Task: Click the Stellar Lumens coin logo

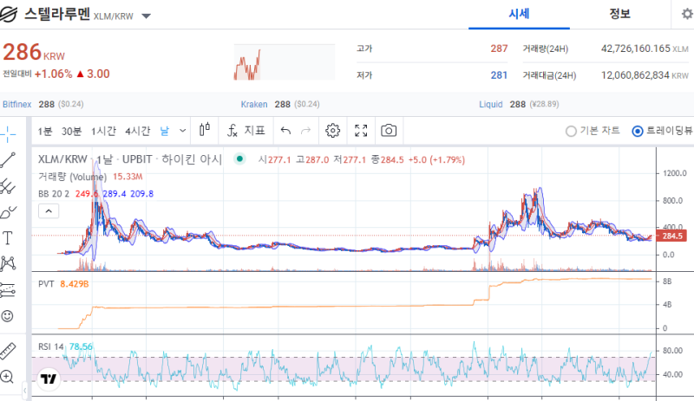Action: pos(9,14)
